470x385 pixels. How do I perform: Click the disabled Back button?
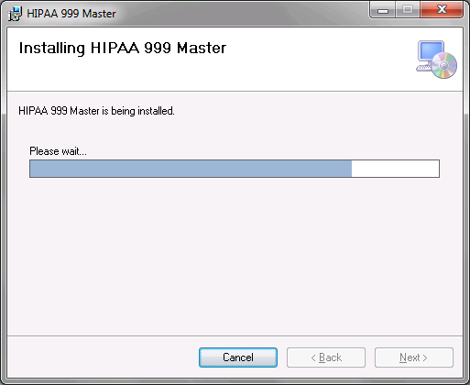tap(326, 357)
